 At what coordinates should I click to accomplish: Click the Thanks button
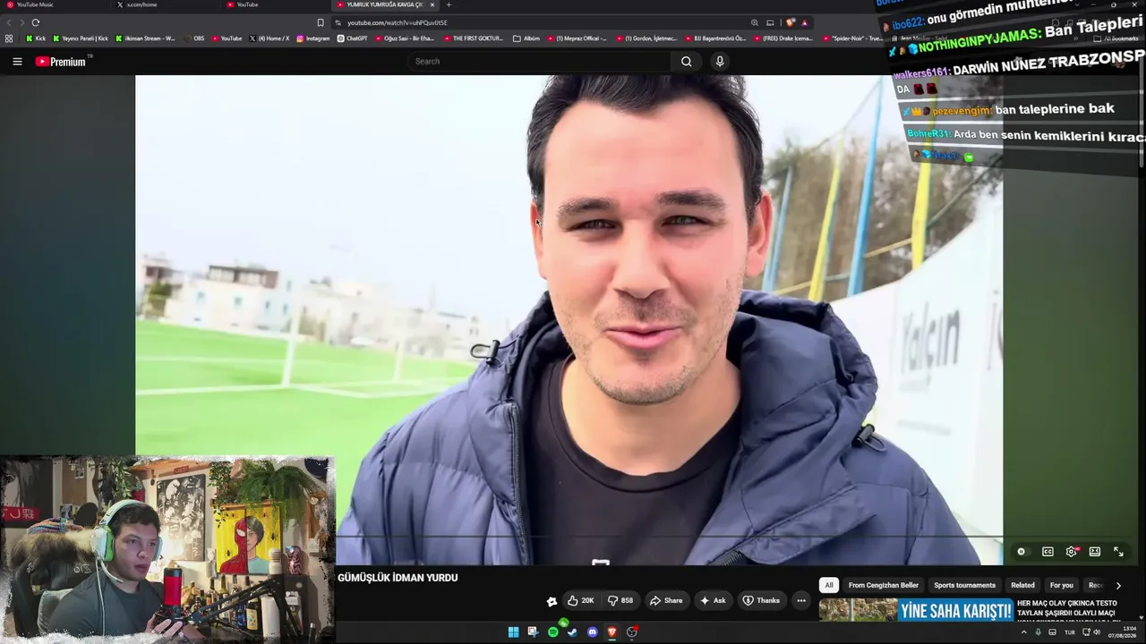[761, 600]
